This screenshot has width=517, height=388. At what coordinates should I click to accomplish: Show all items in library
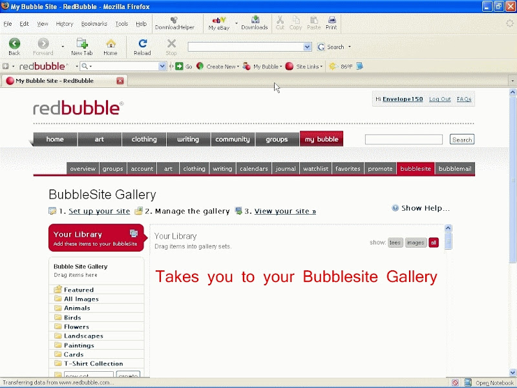[434, 243]
